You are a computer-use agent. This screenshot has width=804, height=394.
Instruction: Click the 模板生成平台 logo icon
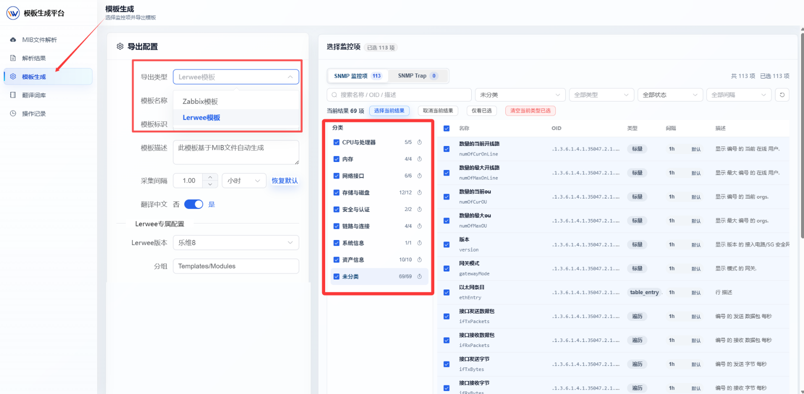tap(13, 13)
